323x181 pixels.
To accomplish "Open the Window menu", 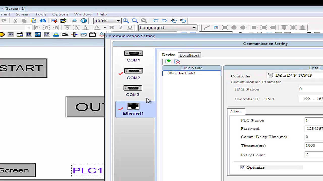I will click(x=83, y=14).
